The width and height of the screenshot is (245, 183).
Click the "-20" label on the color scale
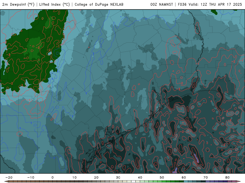(x=9, y=178)
